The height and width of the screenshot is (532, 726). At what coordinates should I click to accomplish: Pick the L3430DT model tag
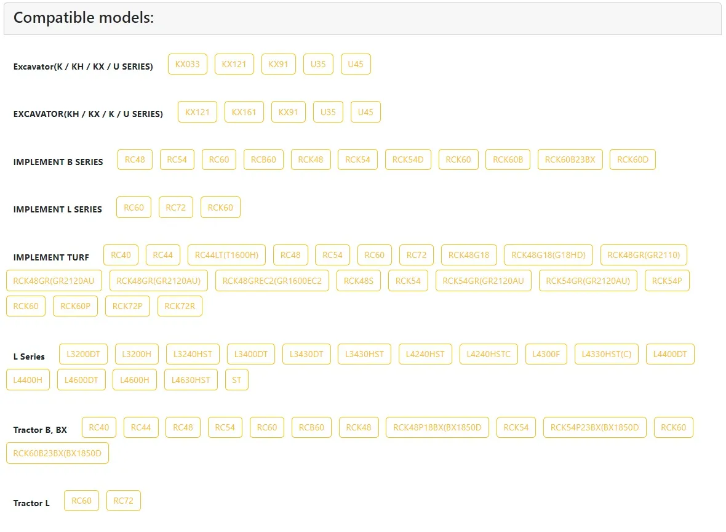[306, 354]
